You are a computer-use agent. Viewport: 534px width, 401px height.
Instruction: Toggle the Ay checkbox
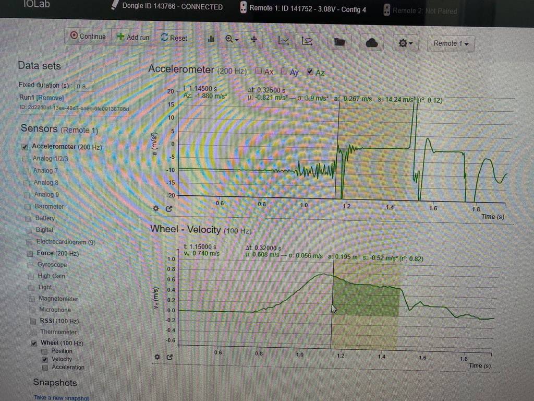coord(284,71)
